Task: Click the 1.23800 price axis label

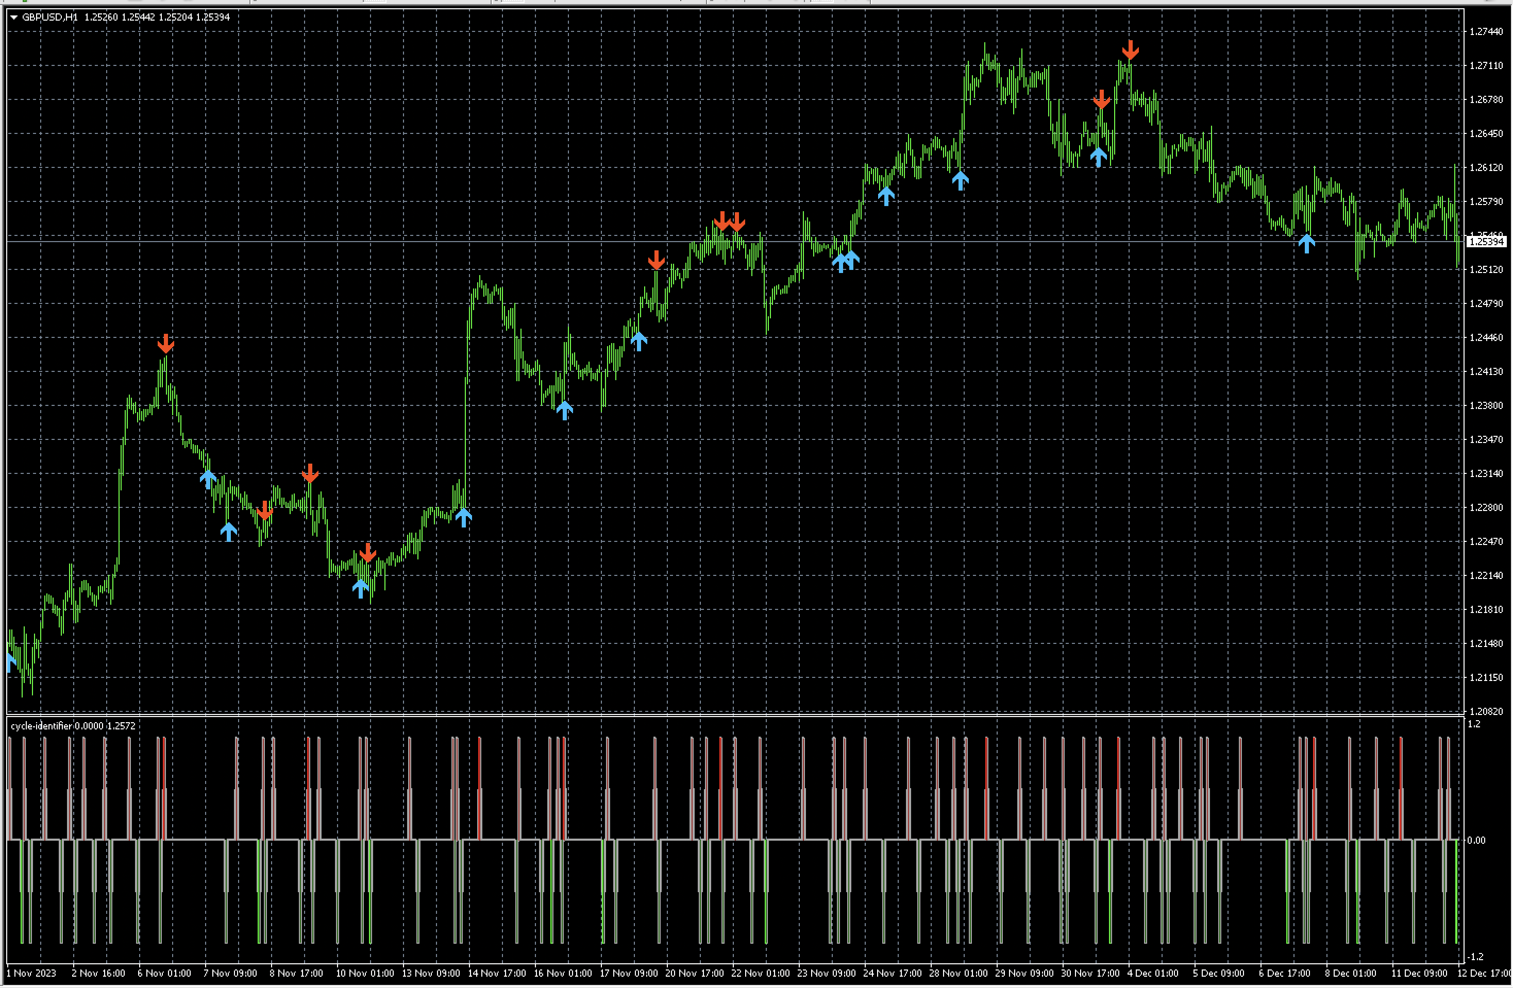Action: tap(1486, 405)
